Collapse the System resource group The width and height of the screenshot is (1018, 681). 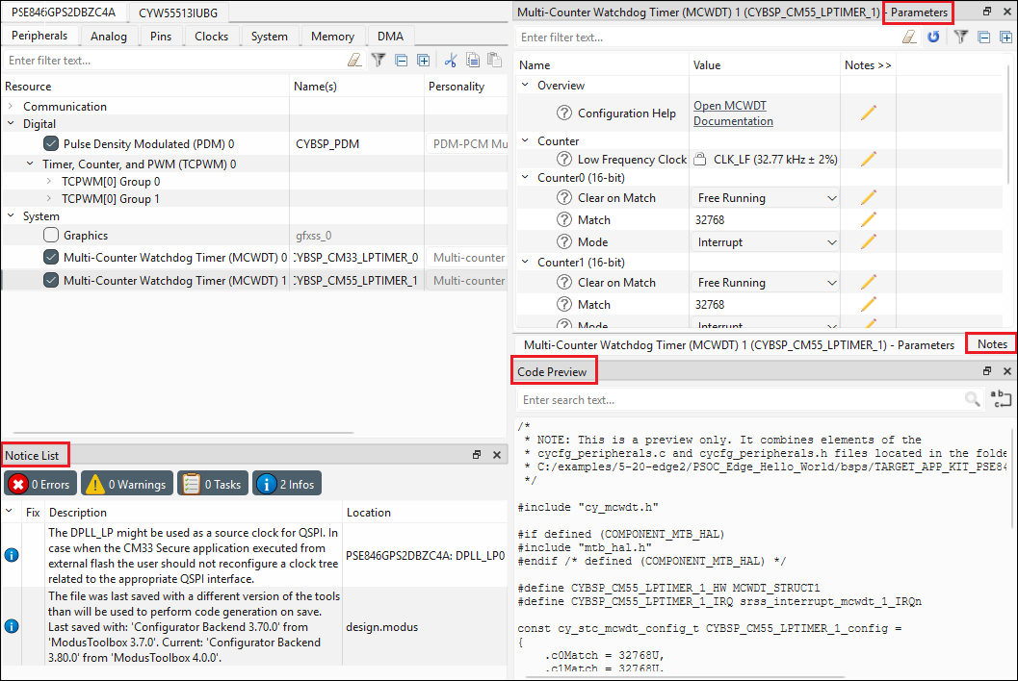(11, 216)
